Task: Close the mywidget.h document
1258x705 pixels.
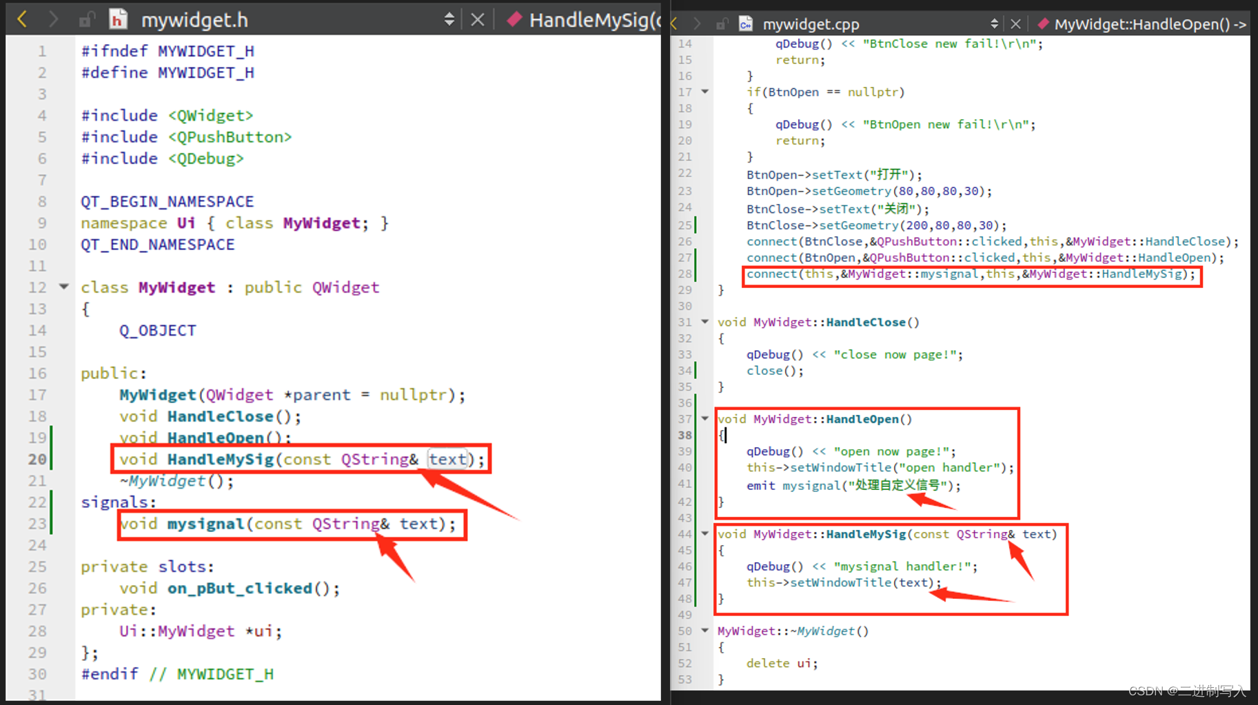Action: click(x=477, y=19)
